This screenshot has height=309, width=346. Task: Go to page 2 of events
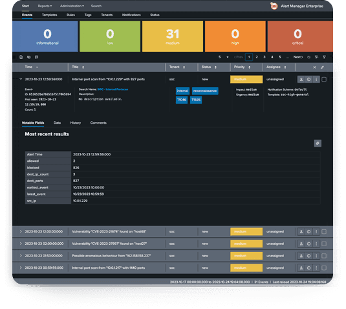coord(257,57)
